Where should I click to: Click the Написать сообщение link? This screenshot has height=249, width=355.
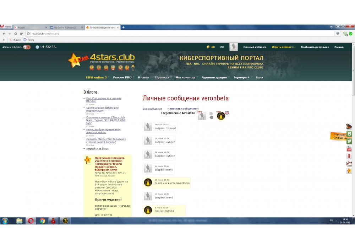[182, 108]
